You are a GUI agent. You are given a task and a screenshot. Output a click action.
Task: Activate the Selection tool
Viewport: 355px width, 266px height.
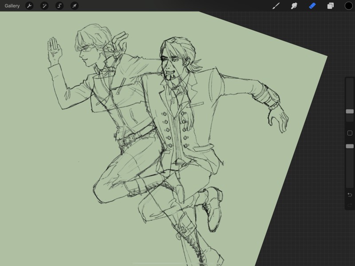click(59, 6)
